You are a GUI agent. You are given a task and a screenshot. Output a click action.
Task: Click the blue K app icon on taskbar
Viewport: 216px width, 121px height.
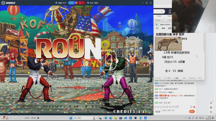click(131, 118)
